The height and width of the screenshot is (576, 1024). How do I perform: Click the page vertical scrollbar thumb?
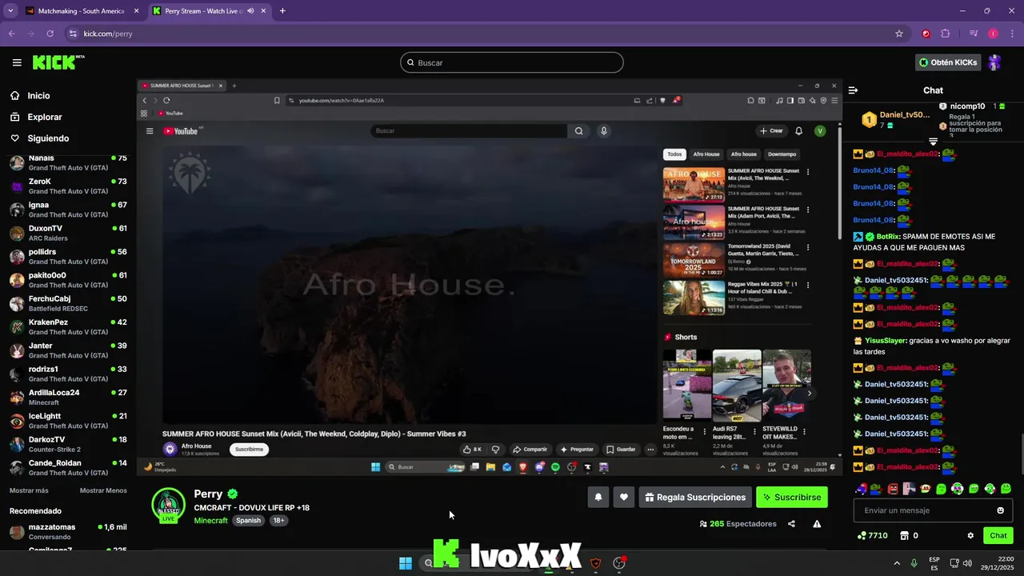(x=1021, y=454)
